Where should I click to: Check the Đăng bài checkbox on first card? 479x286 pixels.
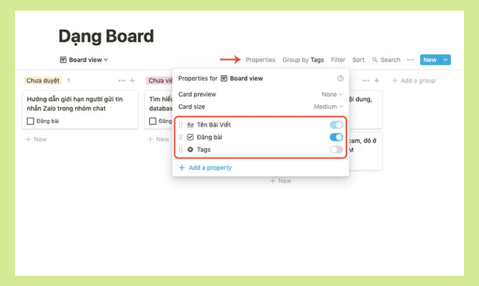pos(30,121)
